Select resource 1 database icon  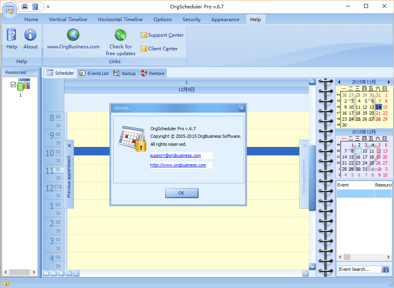click(x=24, y=85)
